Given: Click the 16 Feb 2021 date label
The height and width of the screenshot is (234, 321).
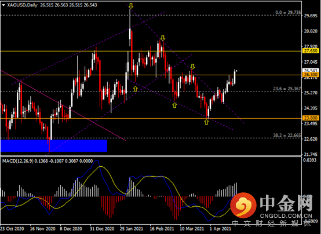Looking at the screenshot, I should (x=162, y=229).
